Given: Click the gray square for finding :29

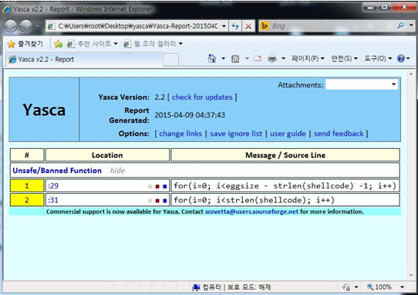Looking at the screenshot, I should click(x=150, y=186).
